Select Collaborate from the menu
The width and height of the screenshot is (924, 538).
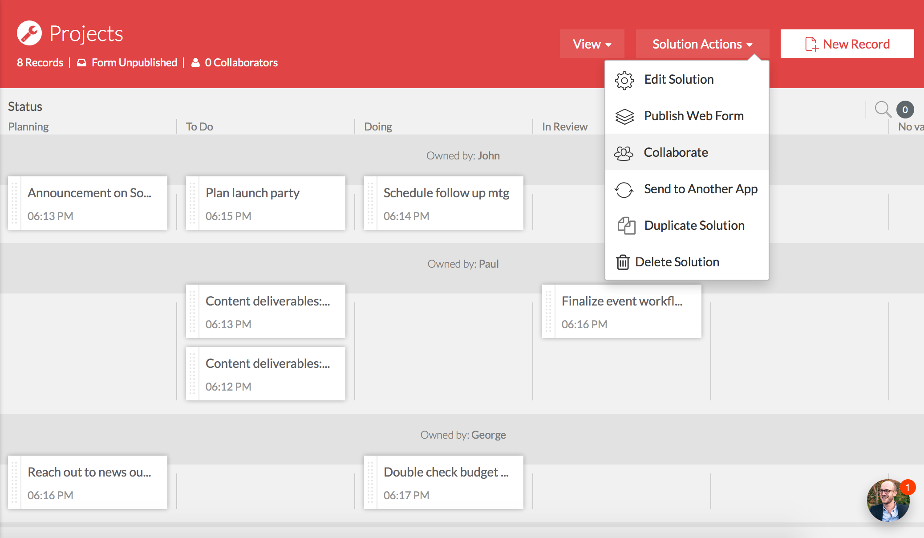pos(676,153)
